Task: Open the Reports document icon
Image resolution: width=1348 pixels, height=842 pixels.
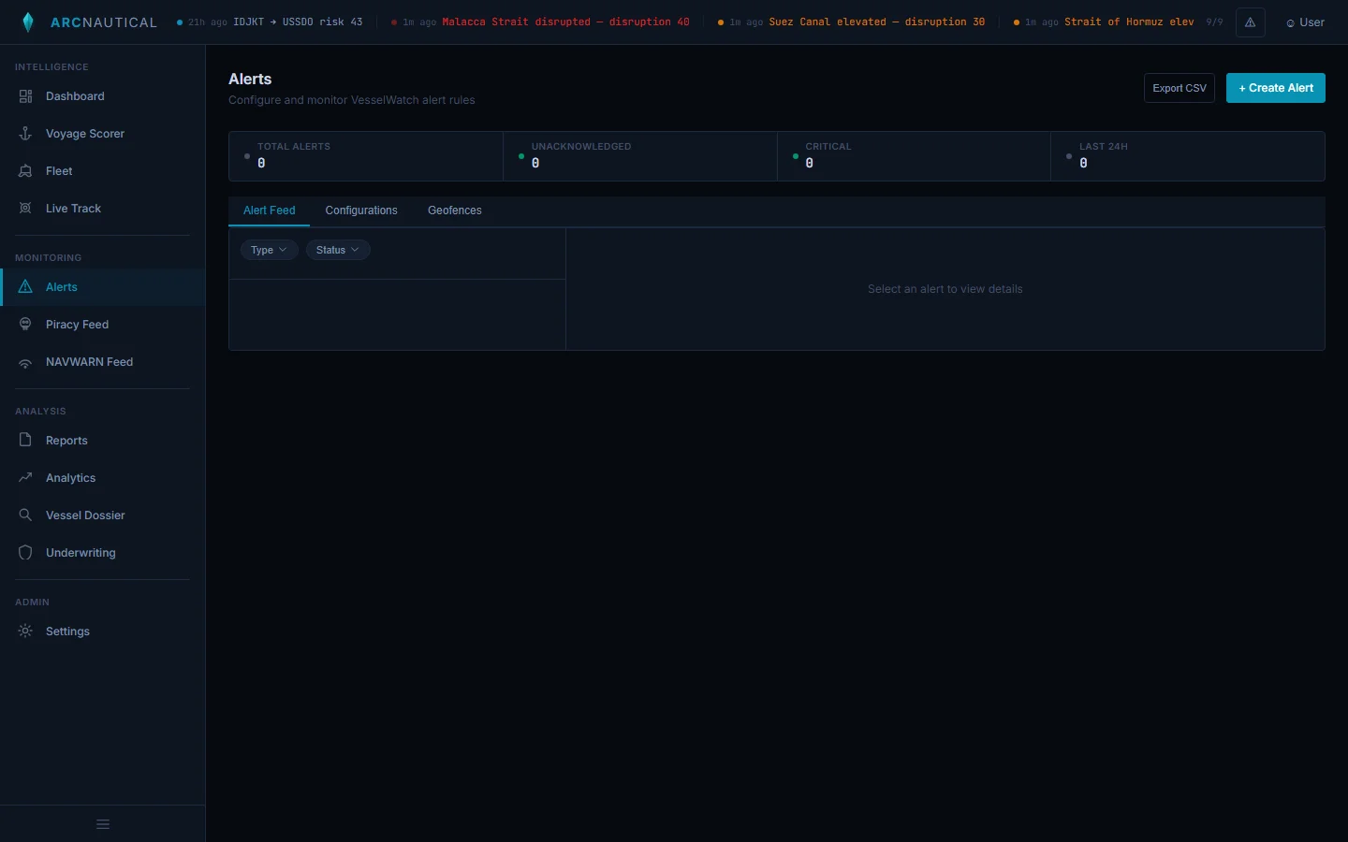Action: pos(25,441)
